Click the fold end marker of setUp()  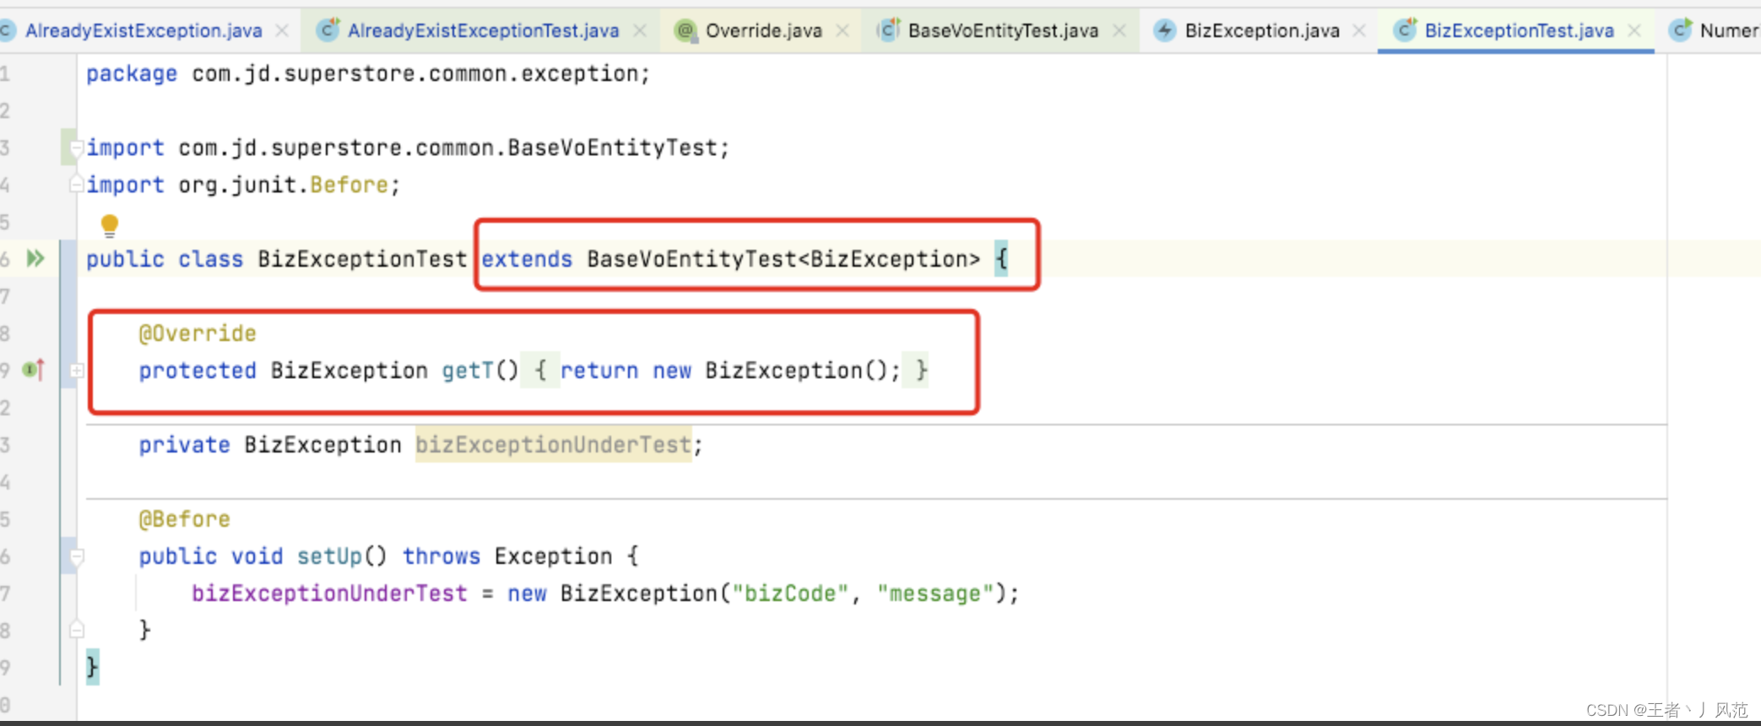[77, 630]
